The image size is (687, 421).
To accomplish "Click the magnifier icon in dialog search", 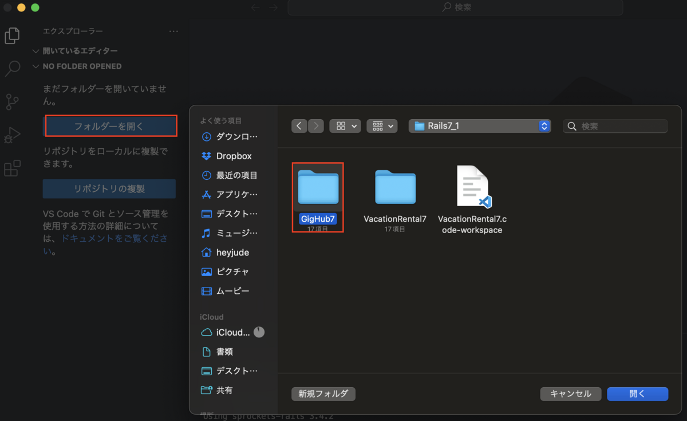I will click(x=572, y=126).
